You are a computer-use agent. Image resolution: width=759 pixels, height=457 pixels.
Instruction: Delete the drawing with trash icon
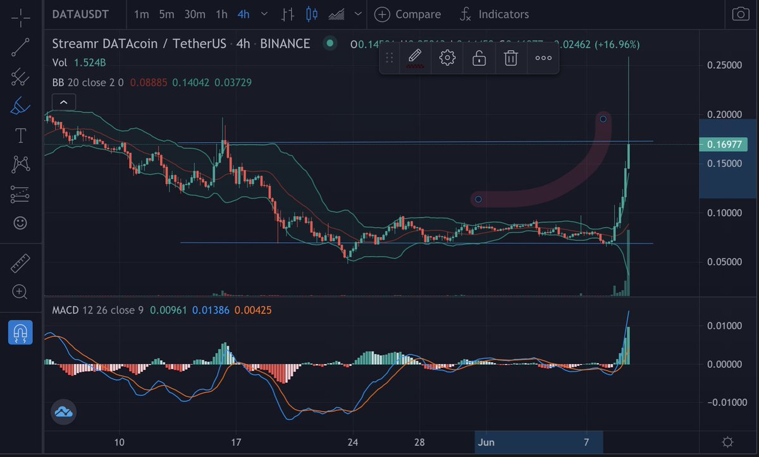pyautogui.click(x=511, y=58)
